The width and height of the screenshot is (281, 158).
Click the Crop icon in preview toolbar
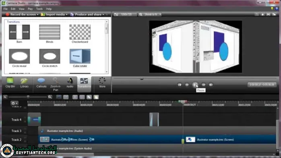tap(257, 15)
